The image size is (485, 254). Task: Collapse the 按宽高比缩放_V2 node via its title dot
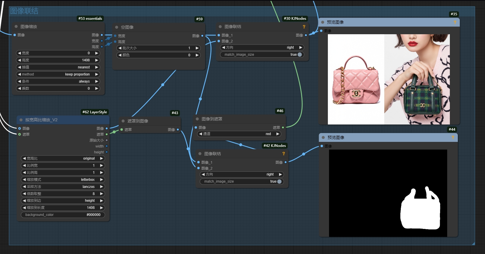[21, 120]
